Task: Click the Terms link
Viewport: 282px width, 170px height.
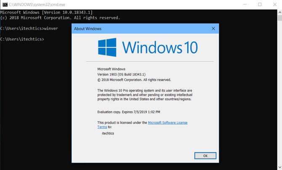Action: pyautogui.click(x=102, y=127)
